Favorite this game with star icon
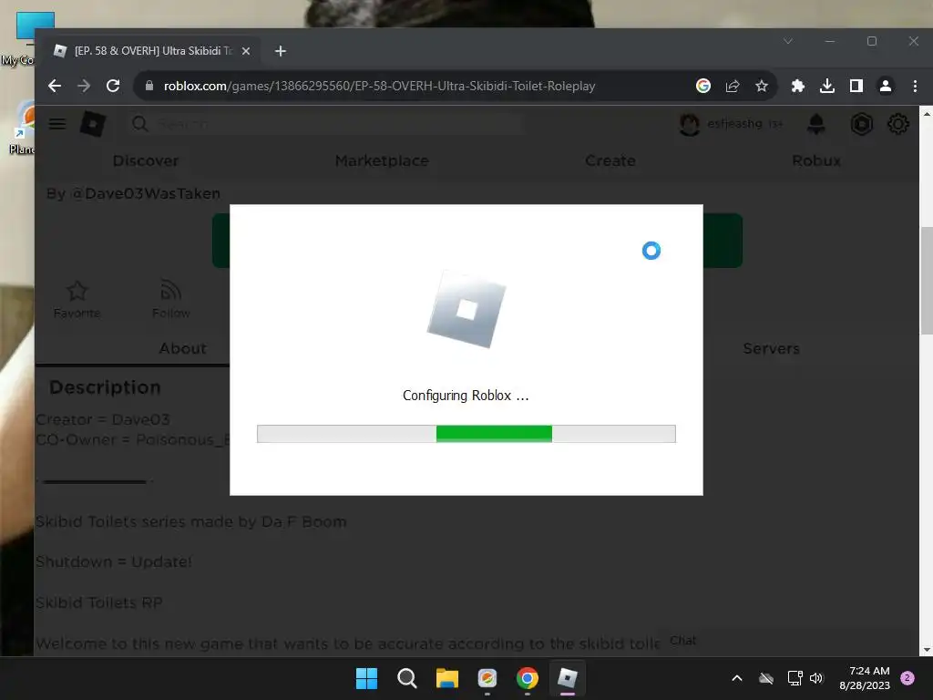933x700 pixels. 77,299
